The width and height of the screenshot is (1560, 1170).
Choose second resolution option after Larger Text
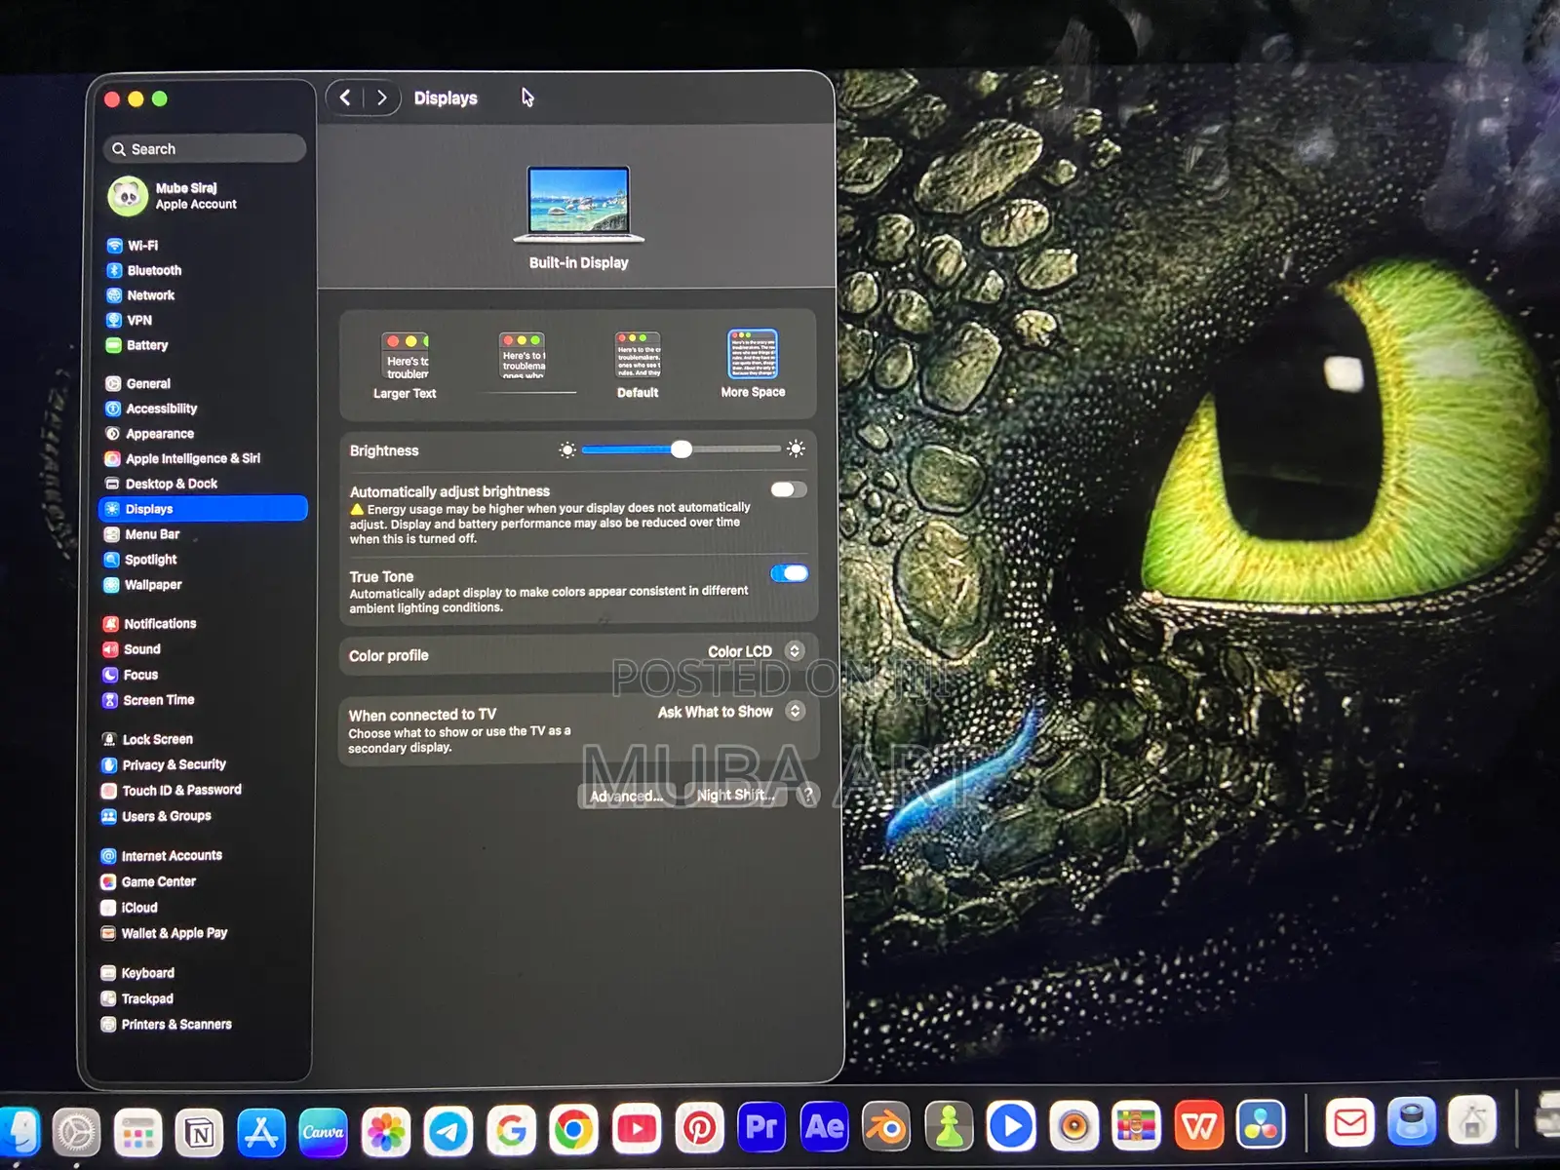(x=524, y=356)
